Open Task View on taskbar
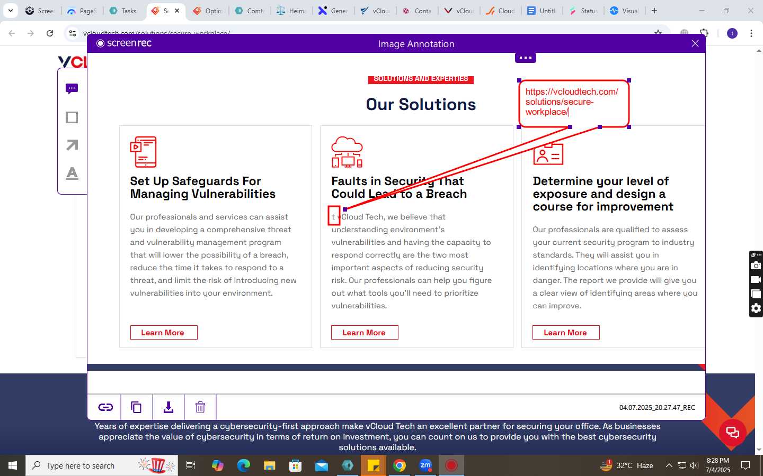The image size is (763, 476). 191,465
